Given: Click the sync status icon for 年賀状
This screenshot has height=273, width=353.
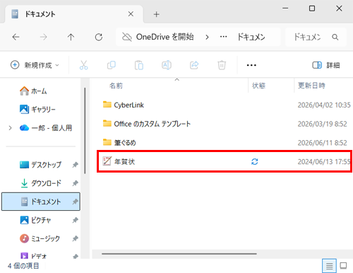Looking at the screenshot, I should [255, 161].
